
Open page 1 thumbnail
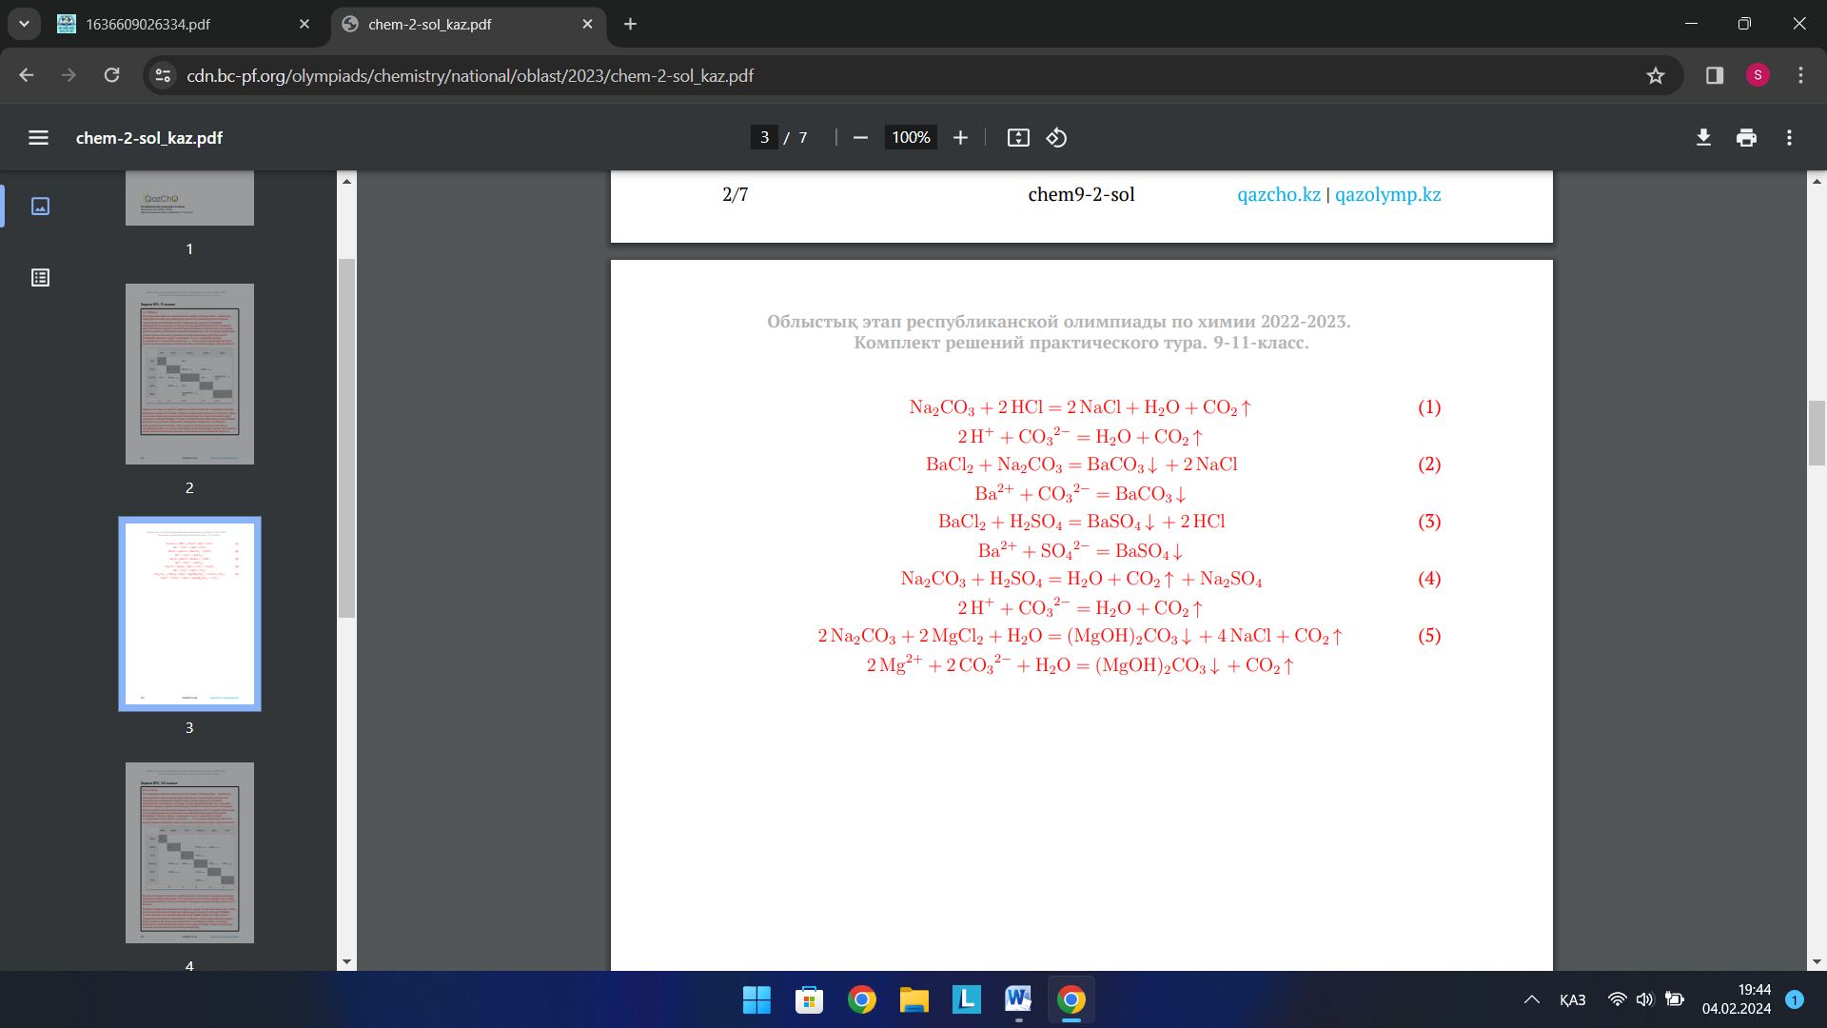(x=189, y=198)
